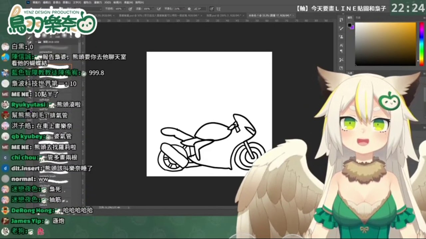
Task: Open the Character panel icon
Action: coord(341,45)
